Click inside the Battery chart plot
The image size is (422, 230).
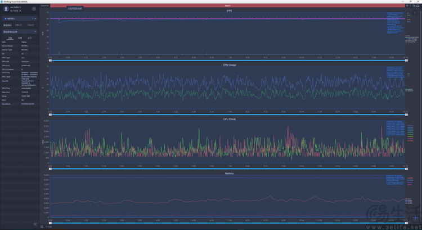pyautogui.click(x=227, y=196)
